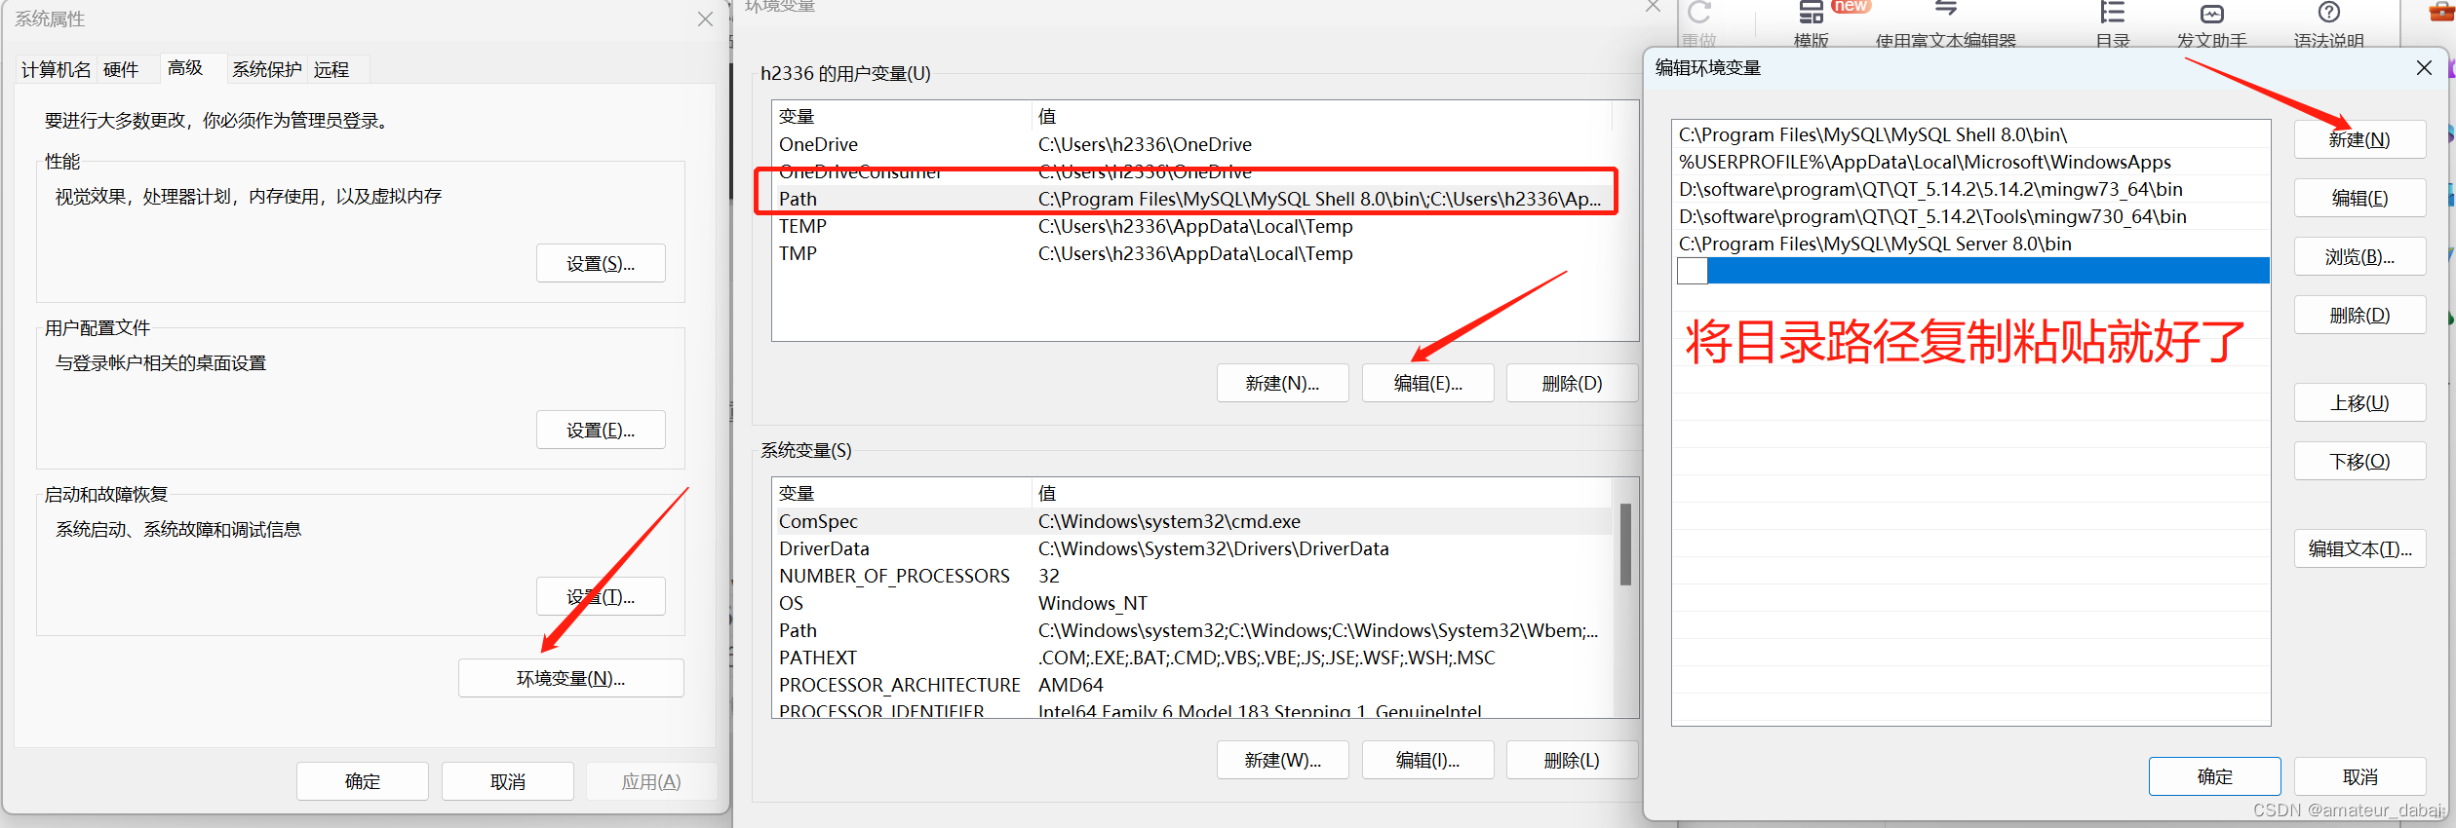Screen dimensions: 2456x828
Task: Click 新建(N) in 编辑环境变量 dialog
Action: 2359,140
